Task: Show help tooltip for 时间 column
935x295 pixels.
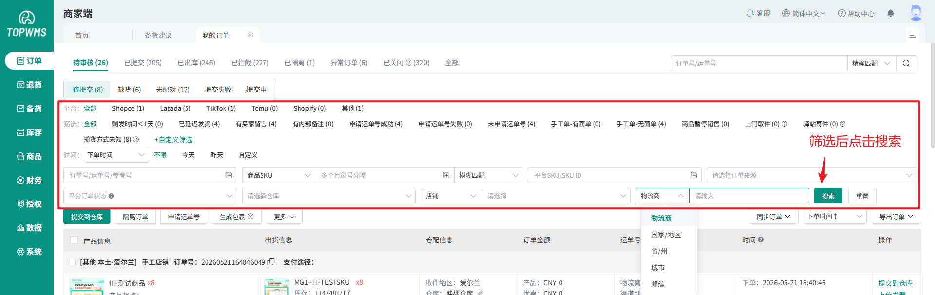Action: pos(761,240)
